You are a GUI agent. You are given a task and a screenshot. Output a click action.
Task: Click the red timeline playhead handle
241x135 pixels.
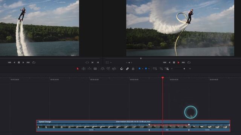coord(163,78)
